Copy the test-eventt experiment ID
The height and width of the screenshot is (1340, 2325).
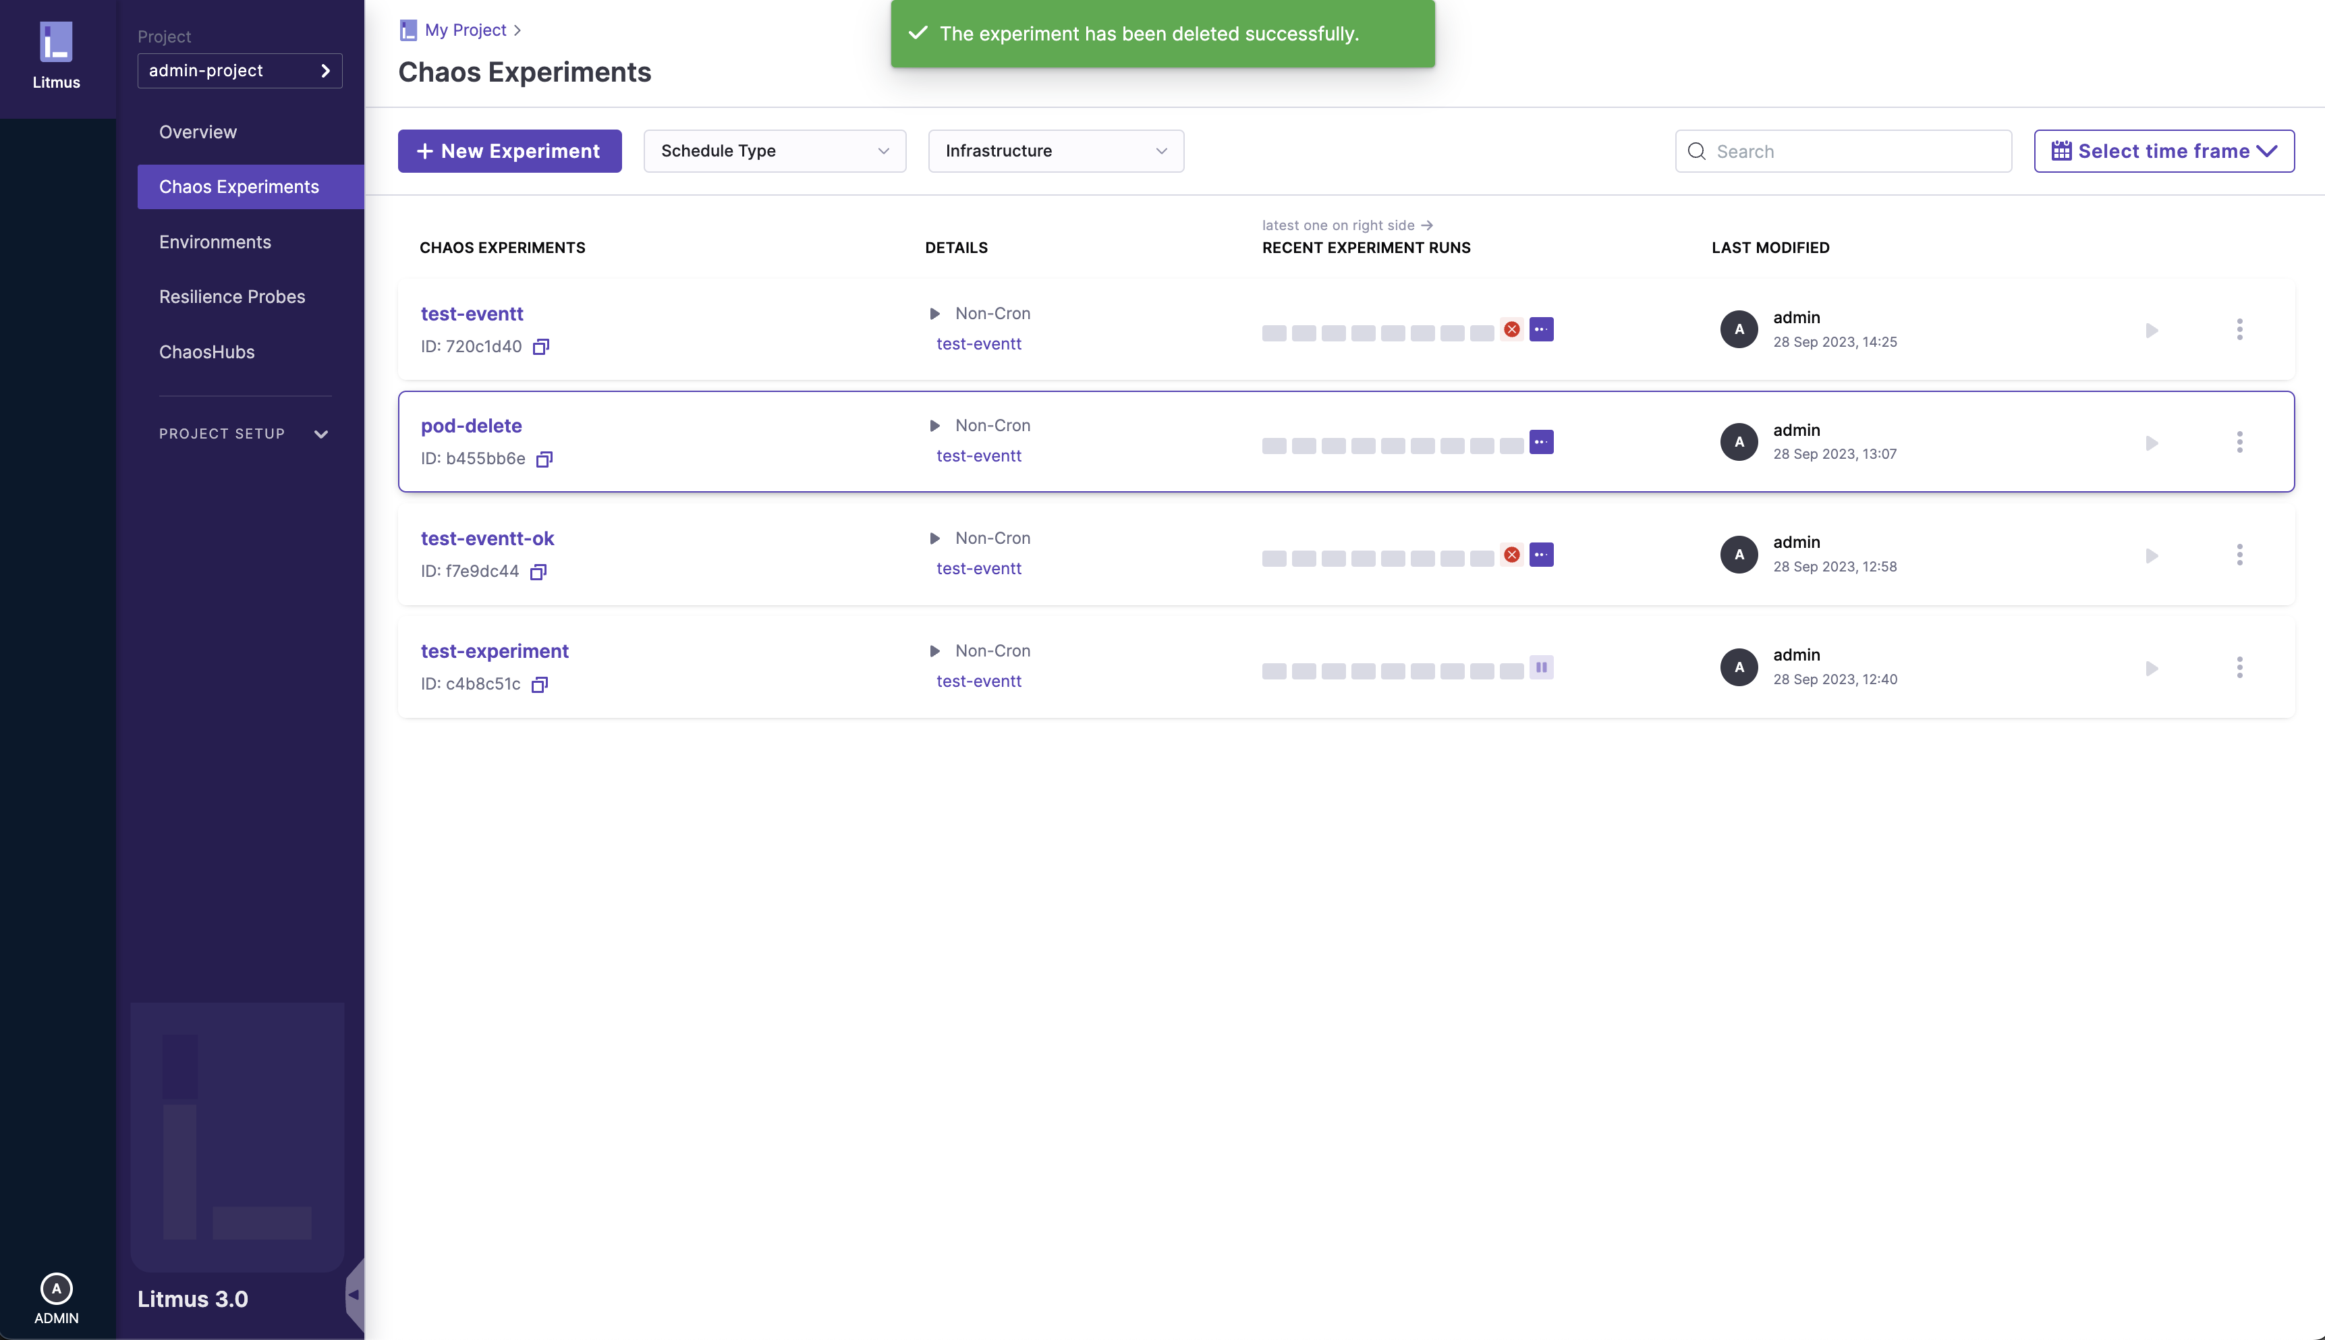point(541,347)
